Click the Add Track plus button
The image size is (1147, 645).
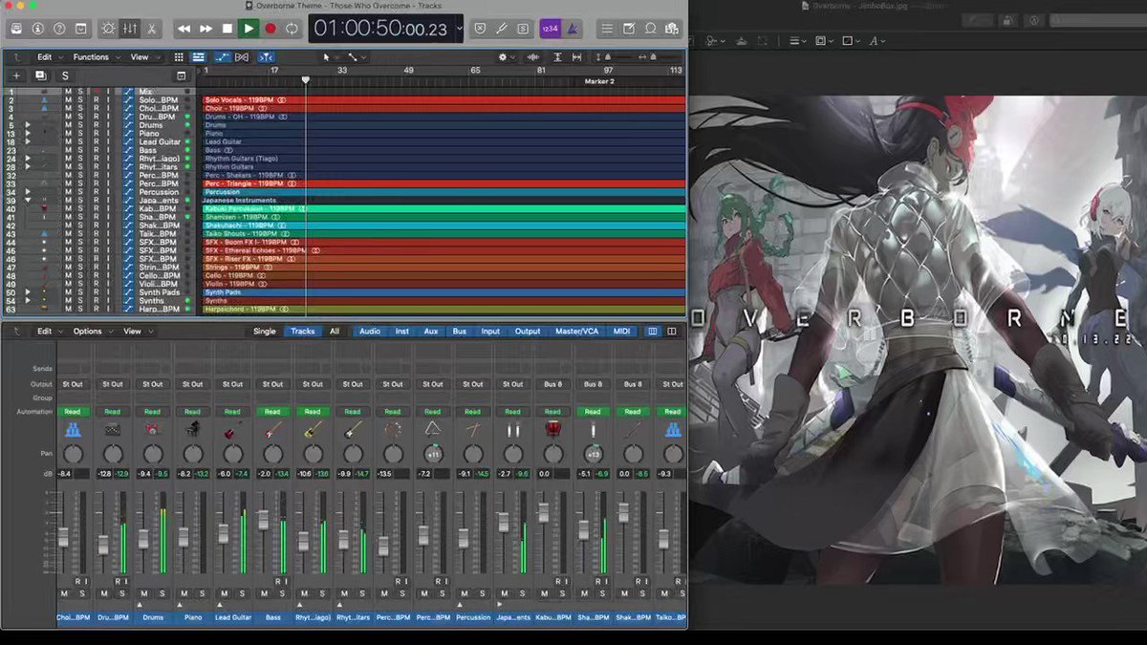click(16, 75)
